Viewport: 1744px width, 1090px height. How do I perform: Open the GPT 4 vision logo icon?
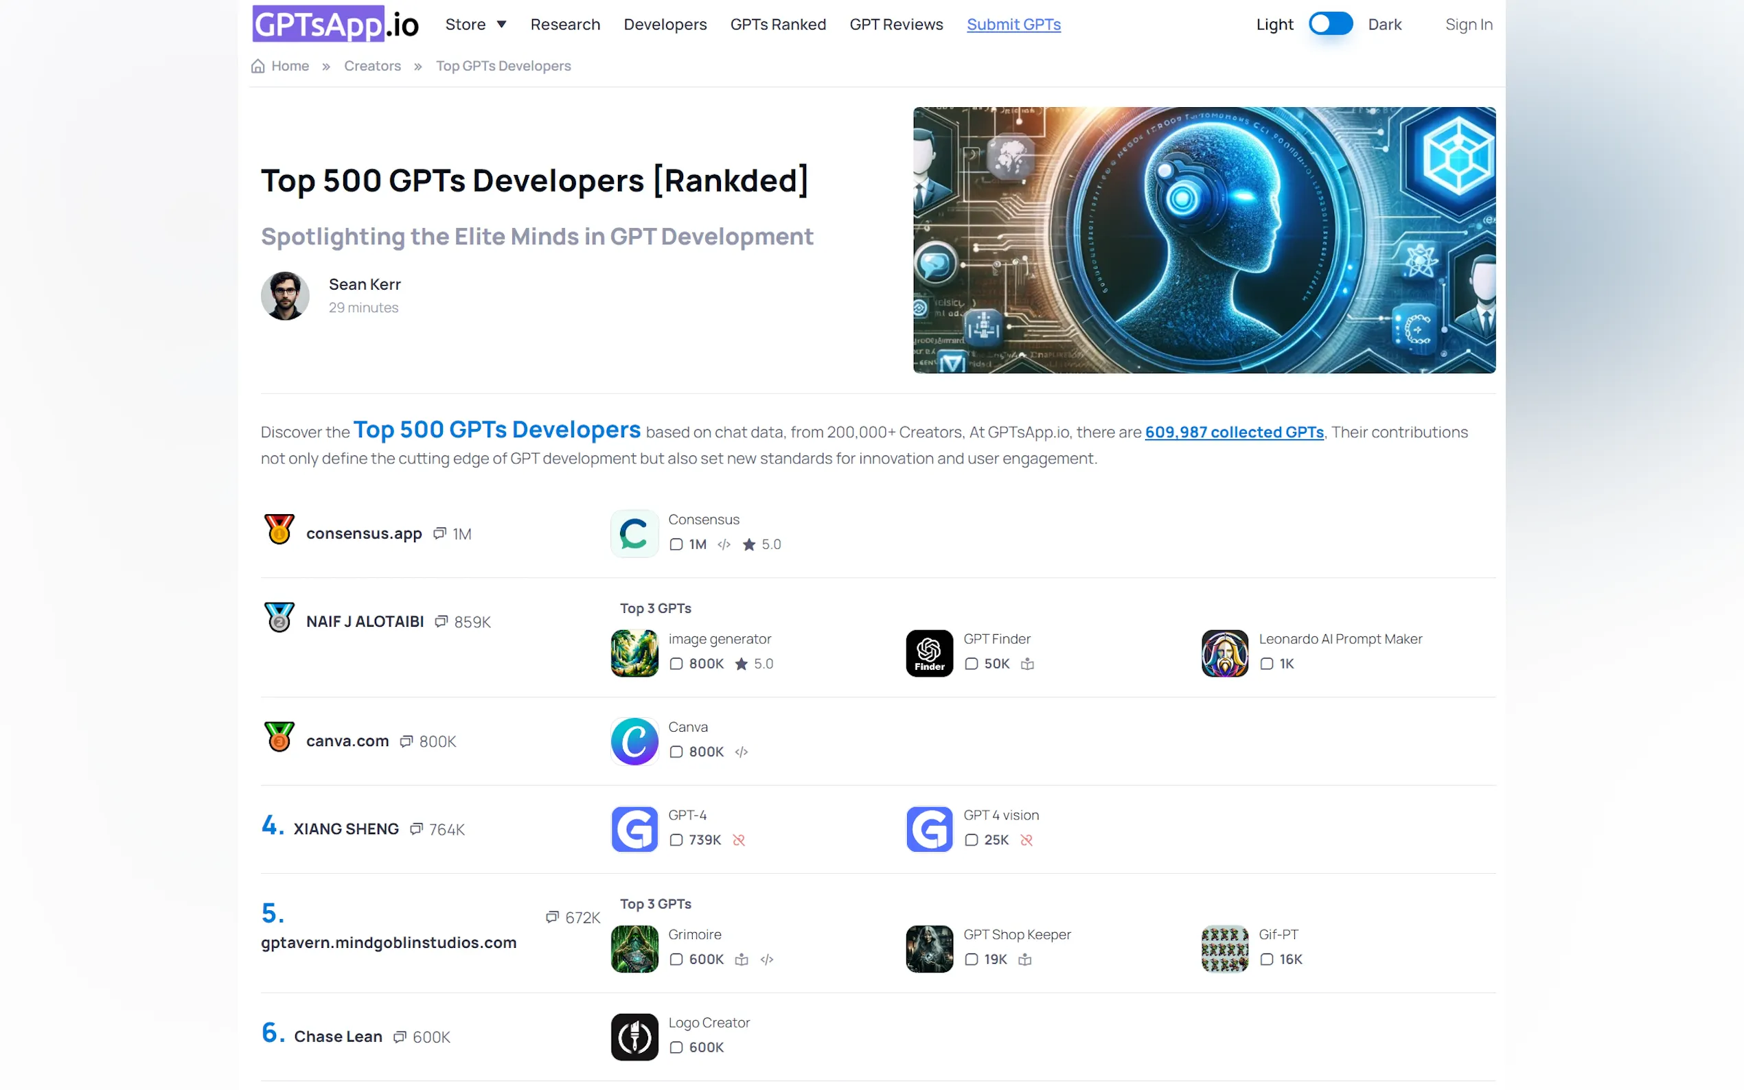(x=929, y=829)
